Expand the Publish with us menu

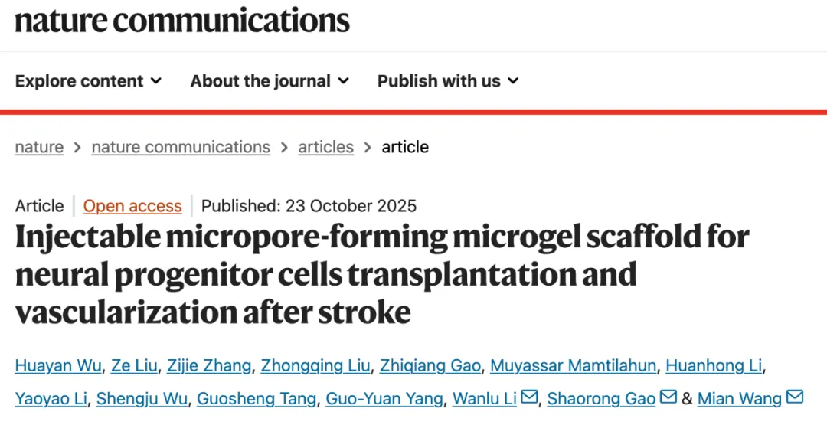(x=448, y=81)
